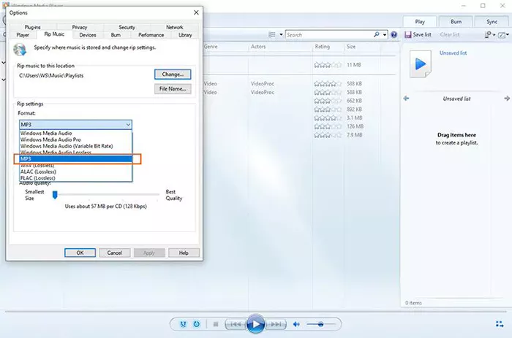
Task: Open the Plug-ins tab
Action: [33, 27]
